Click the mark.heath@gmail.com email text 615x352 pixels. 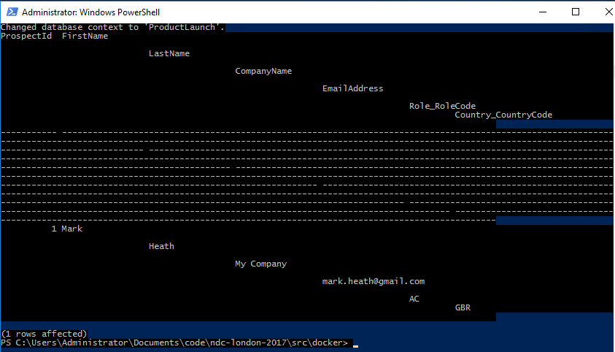(373, 281)
